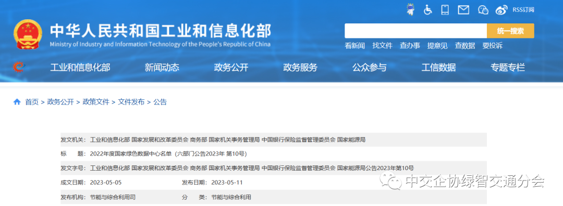Go to 文件发布 in breadcrumb
563x206 pixels.
131,102
